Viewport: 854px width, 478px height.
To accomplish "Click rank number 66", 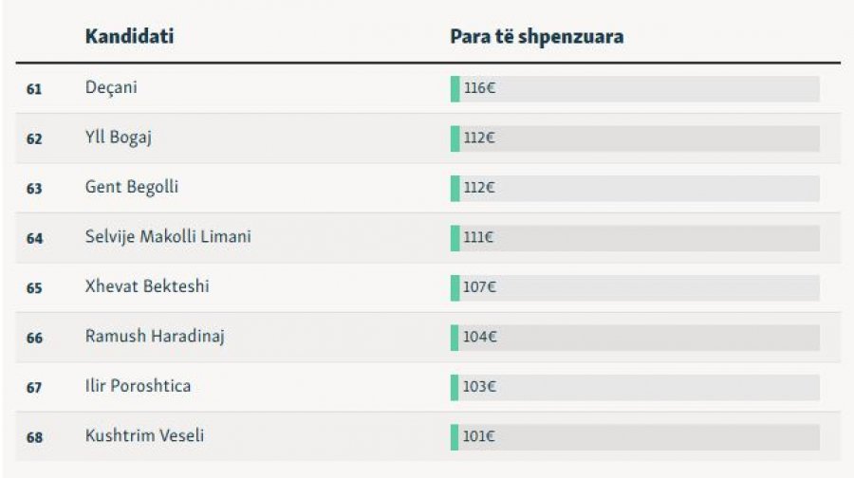I will coord(34,338).
